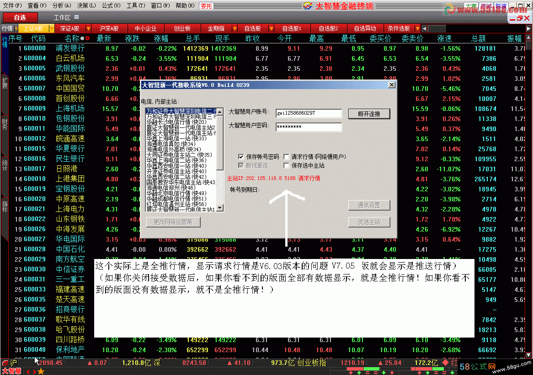533x375 pixels.
Task: Click the red window icon beside 沪 index
Action: [x=5, y=363]
